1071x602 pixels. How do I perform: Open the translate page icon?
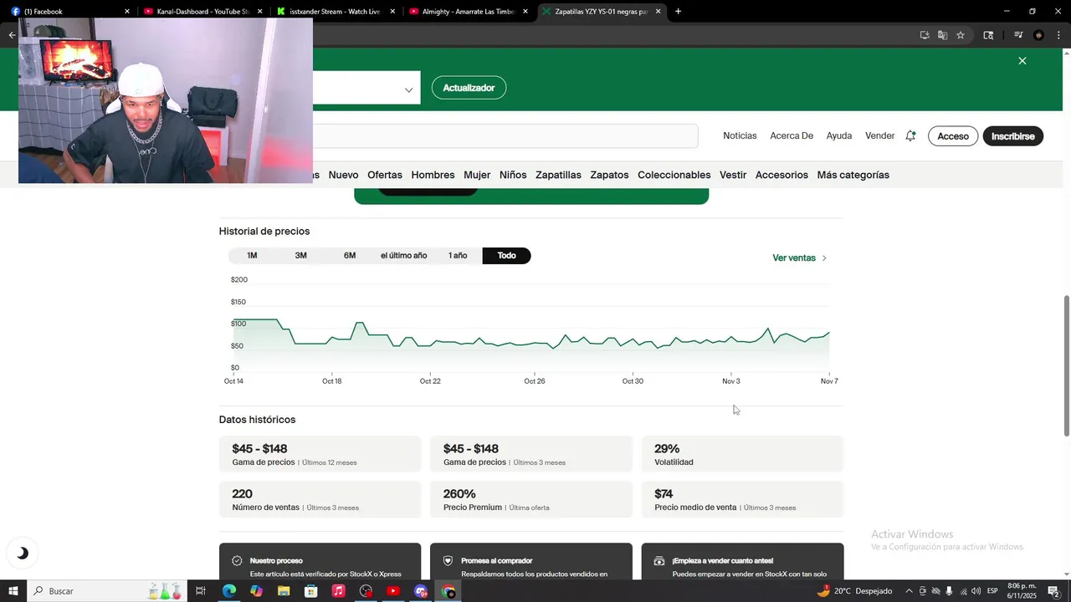tap(942, 35)
